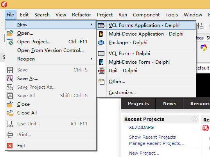The width and height of the screenshot is (210, 157).
Task: Click the Open folder icon in File menu
Action: [x=10, y=33]
